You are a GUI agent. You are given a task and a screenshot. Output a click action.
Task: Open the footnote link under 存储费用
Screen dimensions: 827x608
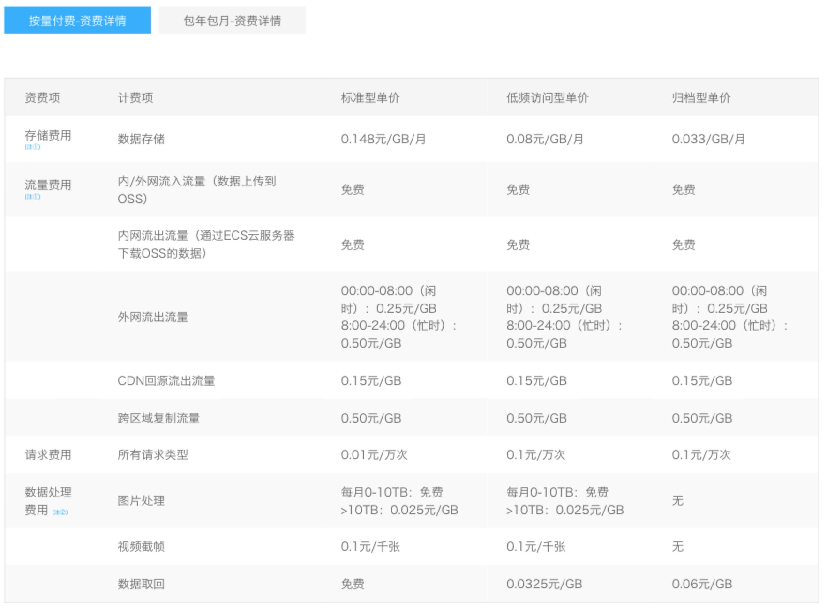33,147
